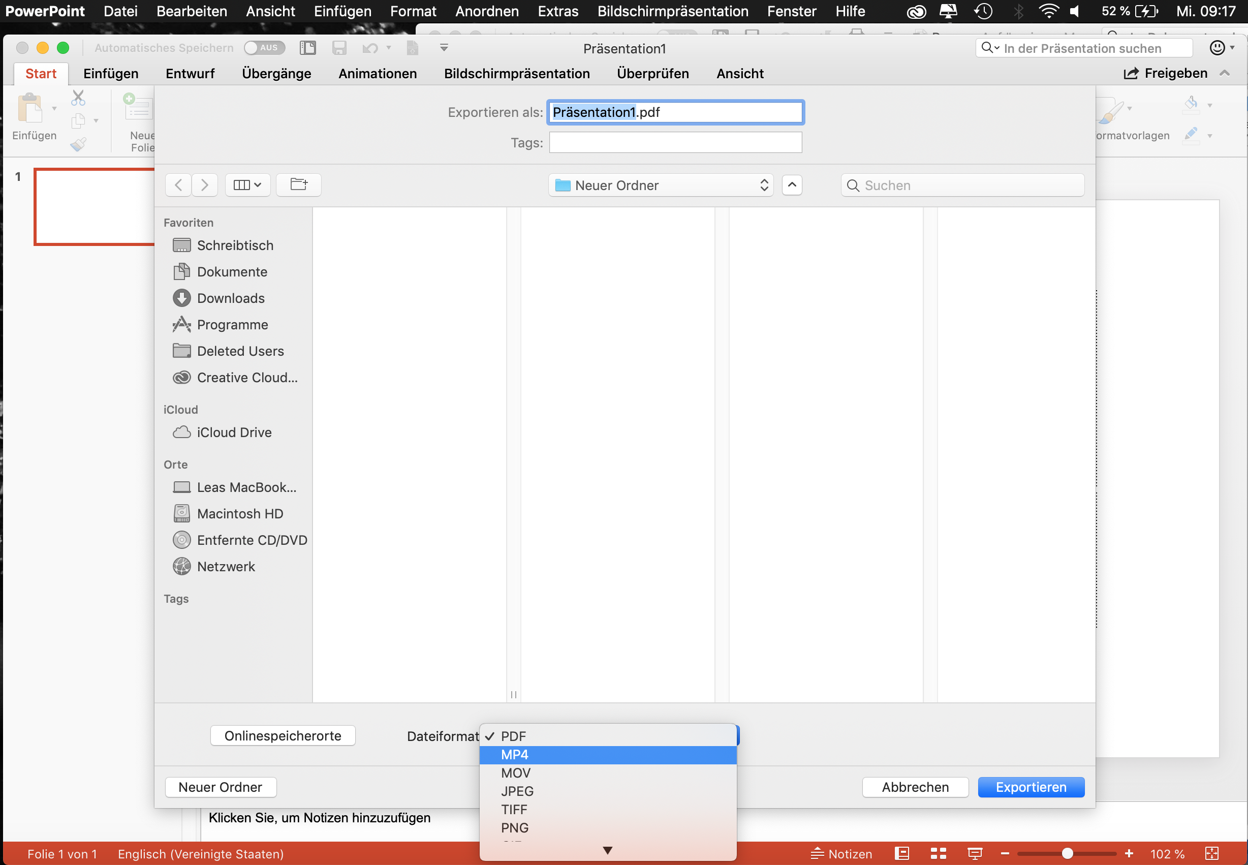Viewport: 1248px width, 865px height.
Task: Click the new folder icon button
Action: click(299, 185)
